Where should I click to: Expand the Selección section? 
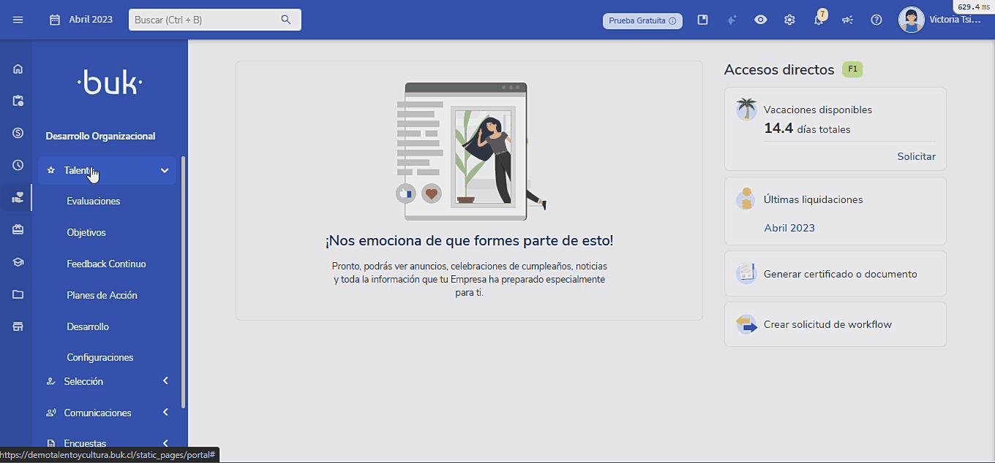click(x=107, y=380)
